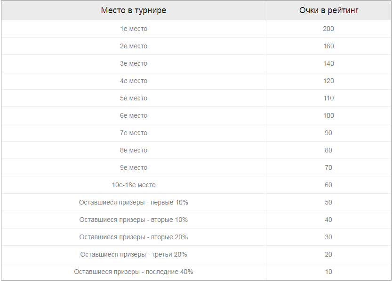The width and height of the screenshot is (392, 281).
Task: Click the "Место в турнире" column header
Action: (x=134, y=10)
